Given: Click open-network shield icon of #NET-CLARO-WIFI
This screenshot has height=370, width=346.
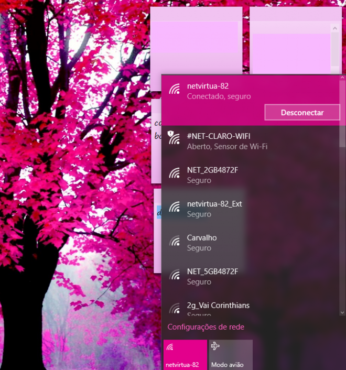Looking at the screenshot, I should point(170,134).
